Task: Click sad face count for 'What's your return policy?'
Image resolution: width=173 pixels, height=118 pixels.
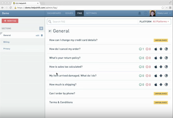Action: [x=148, y=58]
